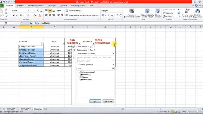203x114 pixels.
Task: Decrease decimal places icon
Action: (121, 16)
